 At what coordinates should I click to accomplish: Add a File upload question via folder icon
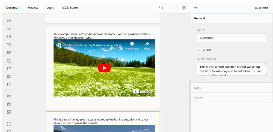tap(9, 68)
